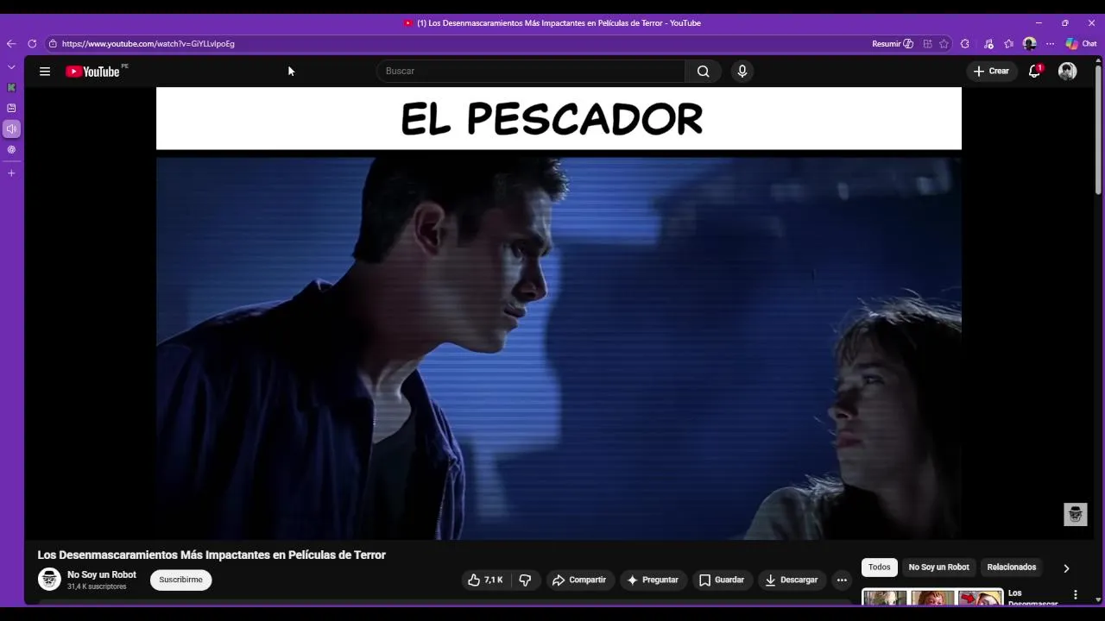
Task: Click the Crear create button
Action: tap(991, 72)
